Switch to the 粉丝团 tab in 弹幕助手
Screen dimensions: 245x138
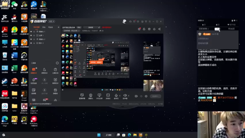click(231, 29)
